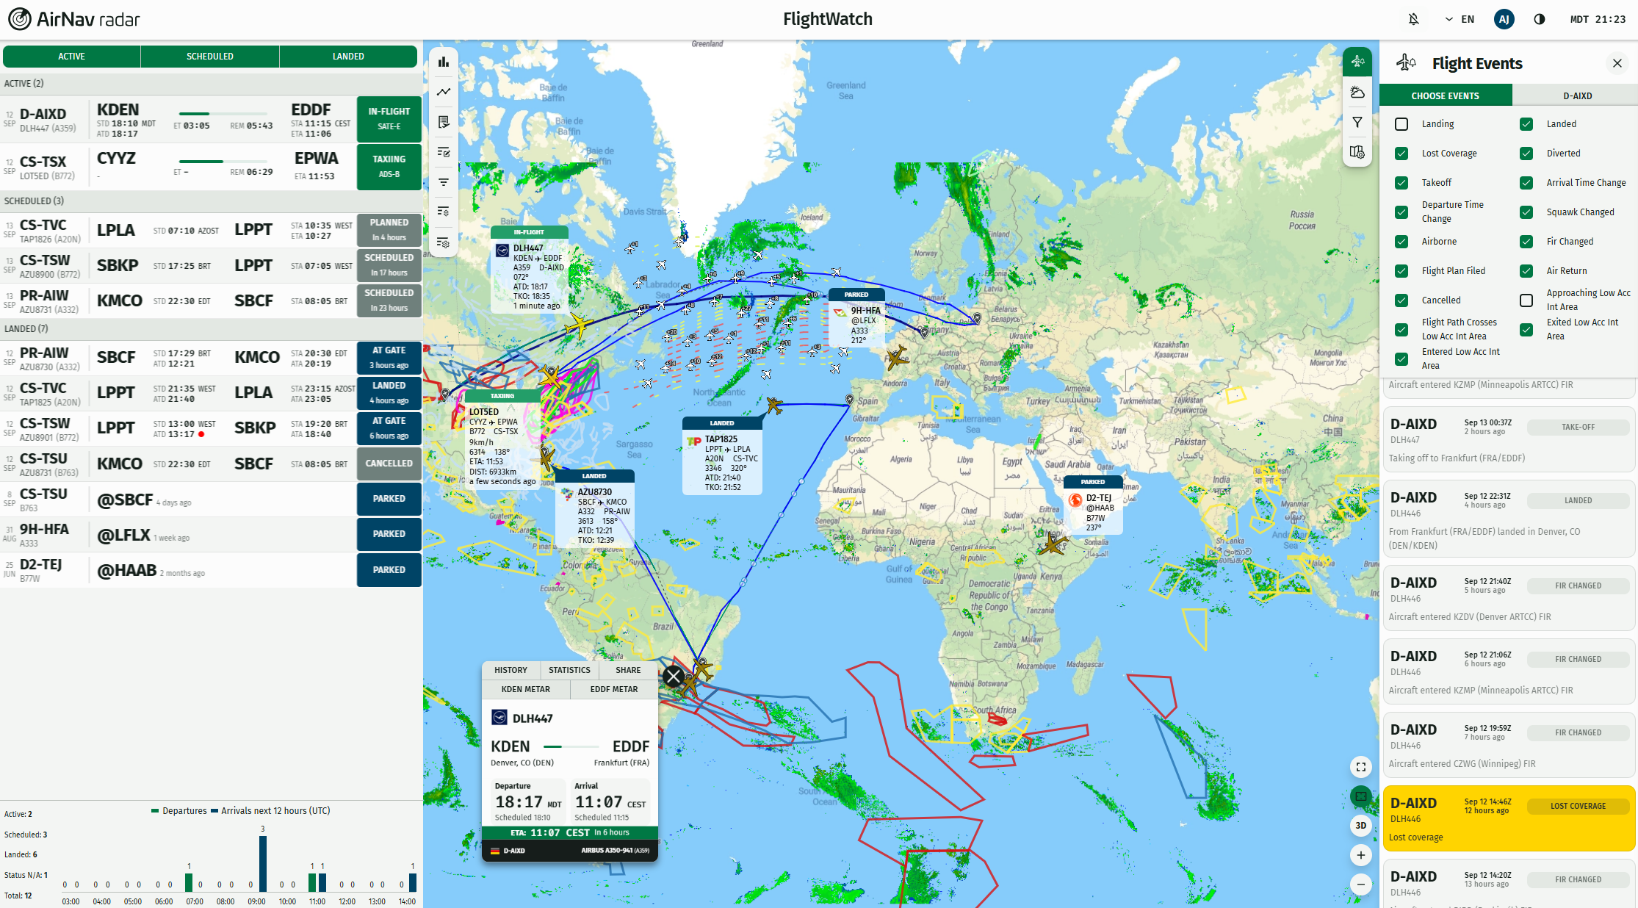
Task: Toggle the dark mode contrast icon
Action: [x=1540, y=19]
